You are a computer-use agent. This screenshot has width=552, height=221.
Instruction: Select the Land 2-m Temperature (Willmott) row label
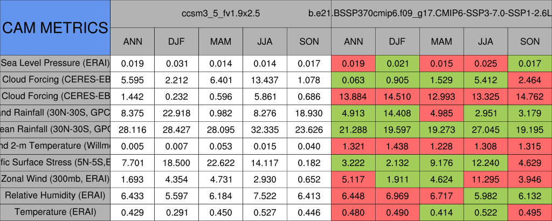click(x=55, y=146)
